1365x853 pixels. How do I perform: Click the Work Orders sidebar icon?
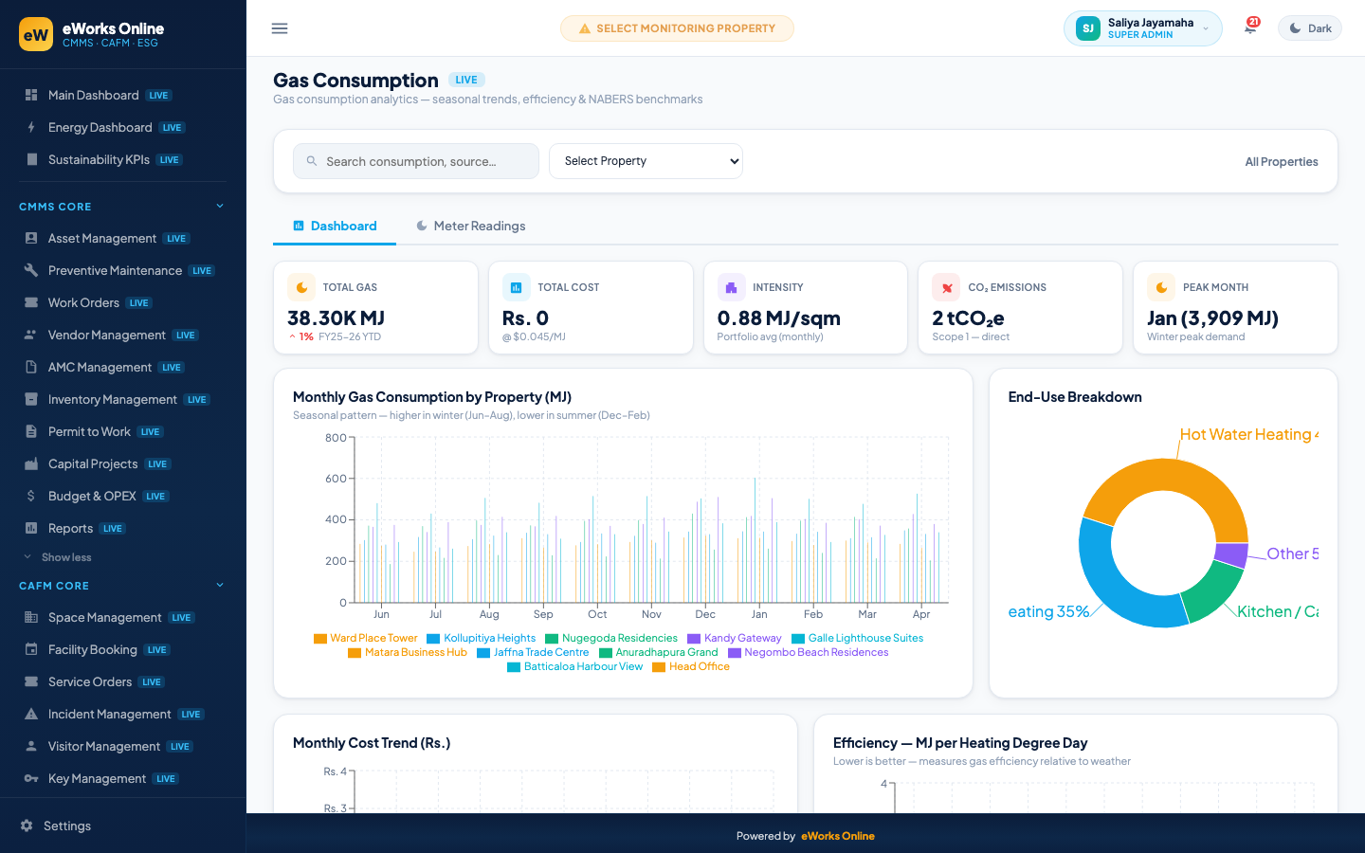[31, 302]
